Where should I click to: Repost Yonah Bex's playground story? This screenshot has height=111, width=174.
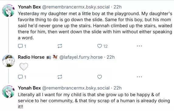click(60, 46)
